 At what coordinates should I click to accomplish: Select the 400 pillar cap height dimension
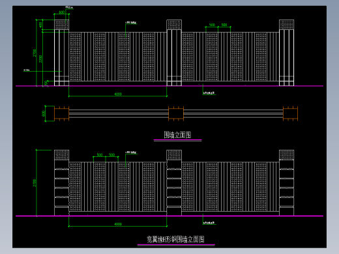click(40, 25)
